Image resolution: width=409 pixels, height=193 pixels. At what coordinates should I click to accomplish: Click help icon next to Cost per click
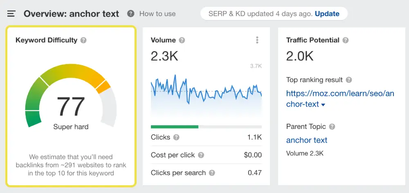[201, 155]
